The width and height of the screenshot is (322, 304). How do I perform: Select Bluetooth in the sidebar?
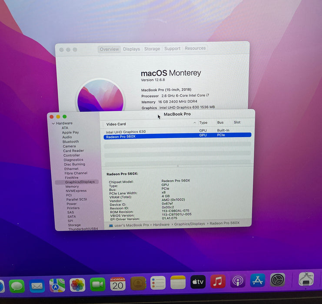[71, 142]
